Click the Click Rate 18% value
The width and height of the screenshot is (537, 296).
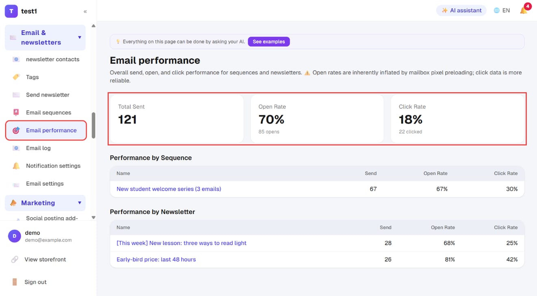(x=411, y=119)
